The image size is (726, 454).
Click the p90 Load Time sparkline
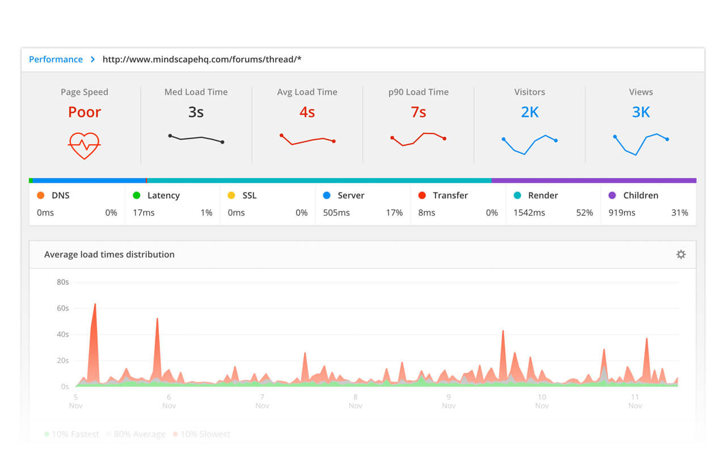pyautogui.click(x=418, y=139)
